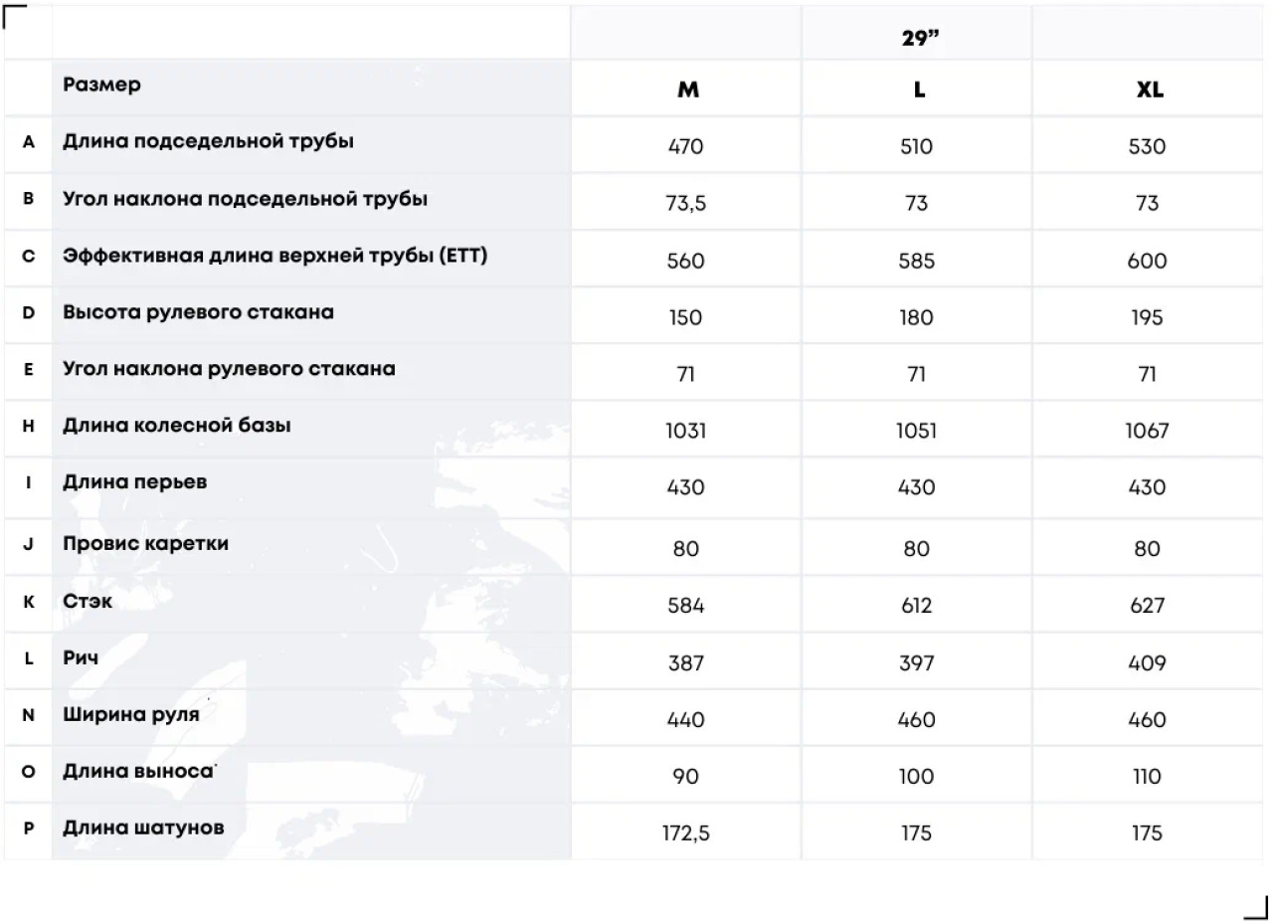Select the Длина колесной базы label

[176, 426]
